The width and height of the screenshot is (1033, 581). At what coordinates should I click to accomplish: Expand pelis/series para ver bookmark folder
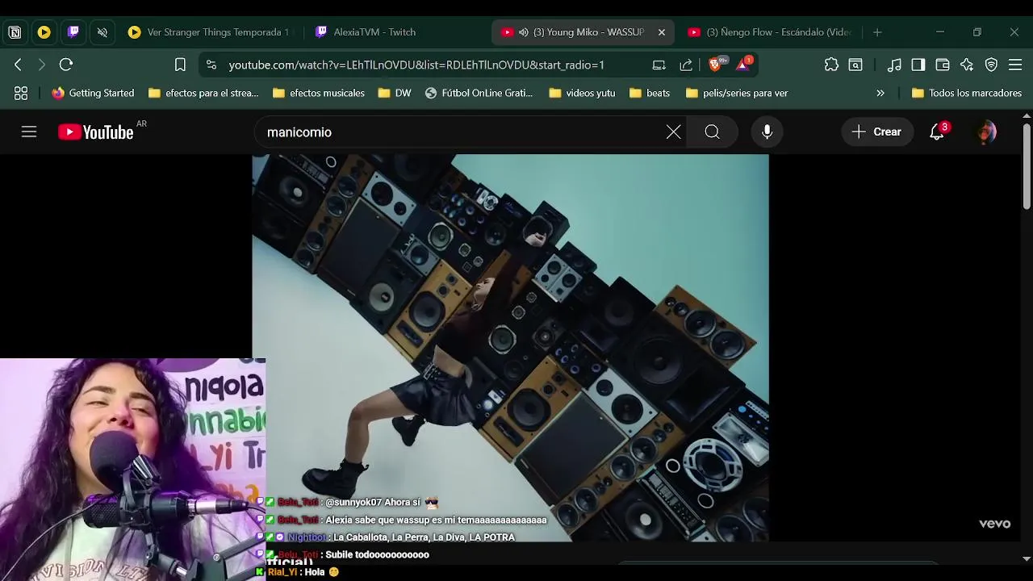[737, 93]
